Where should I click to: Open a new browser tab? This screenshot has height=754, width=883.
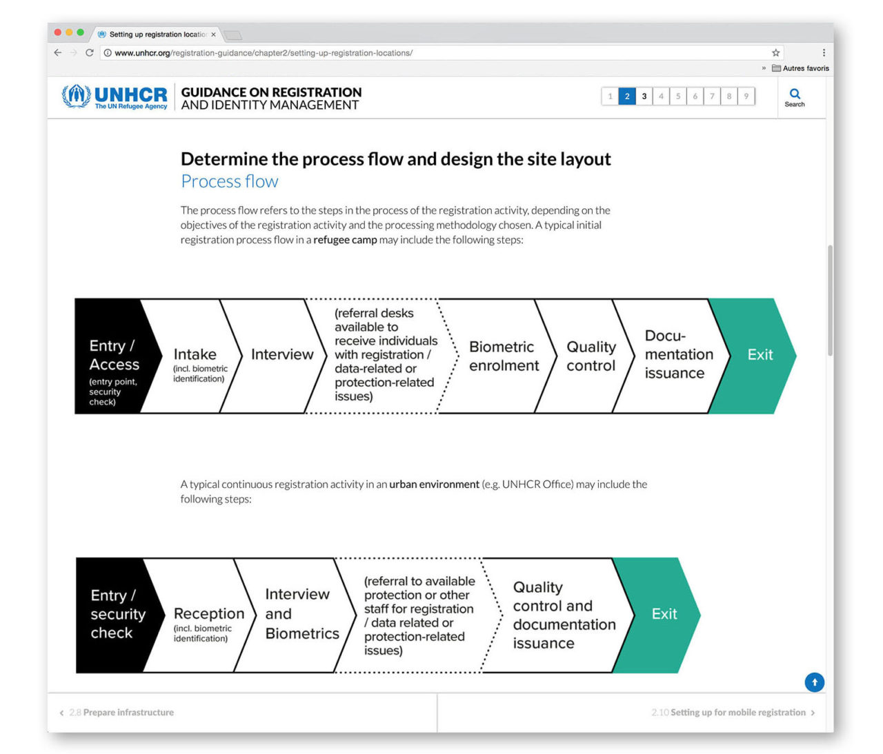click(x=233, y=35)
